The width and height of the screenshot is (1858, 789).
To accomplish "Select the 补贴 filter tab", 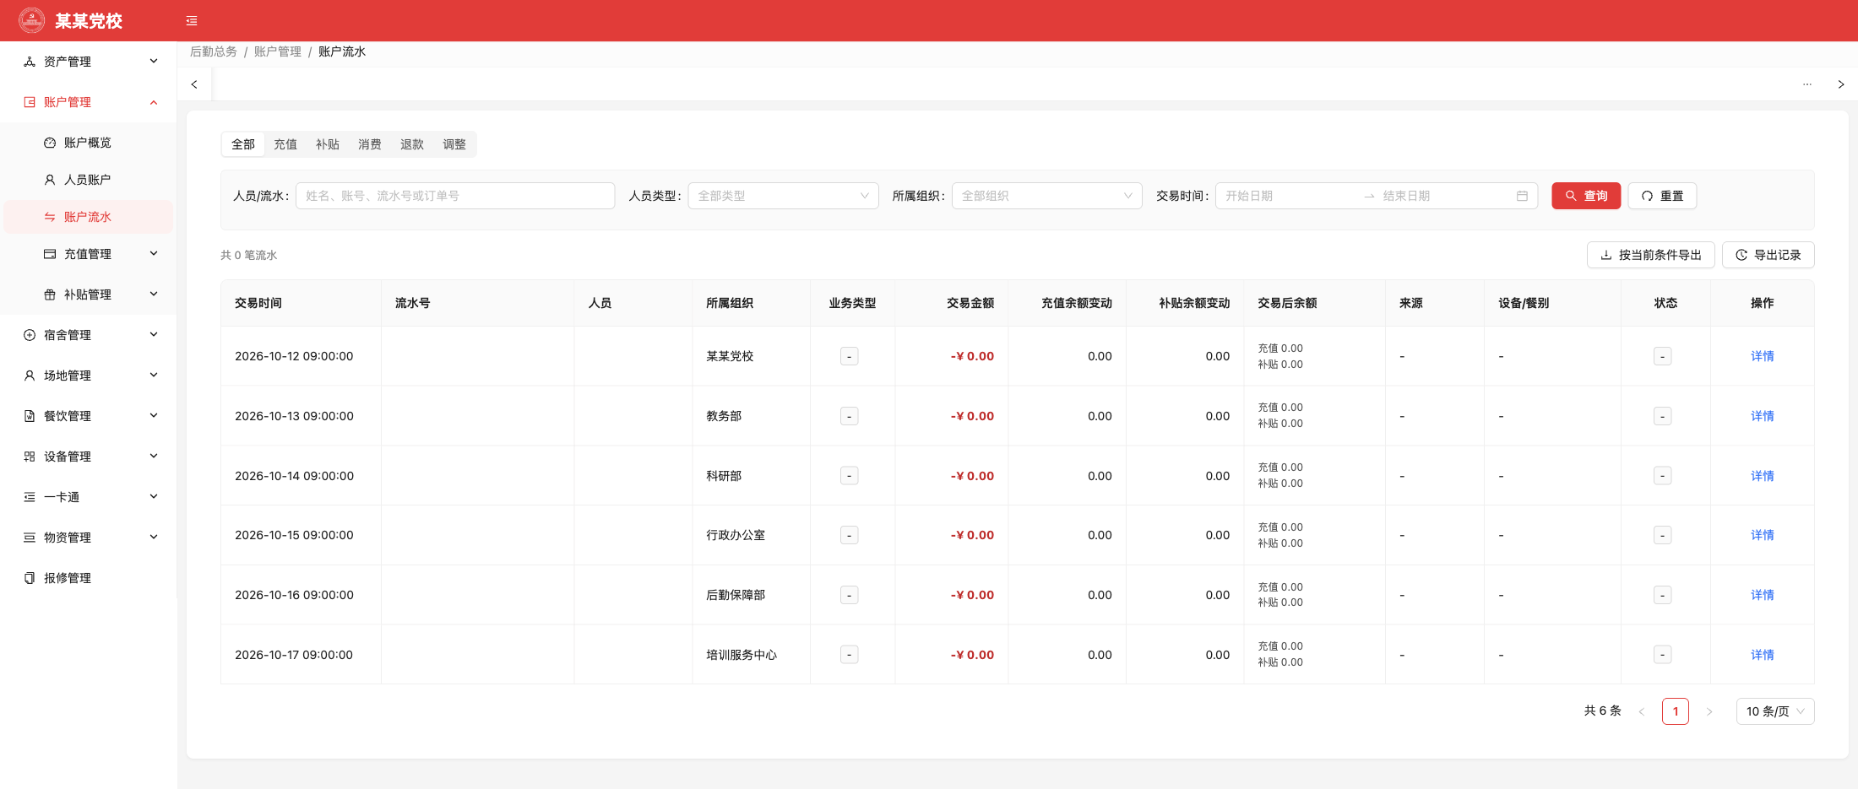I will point(328,144).
